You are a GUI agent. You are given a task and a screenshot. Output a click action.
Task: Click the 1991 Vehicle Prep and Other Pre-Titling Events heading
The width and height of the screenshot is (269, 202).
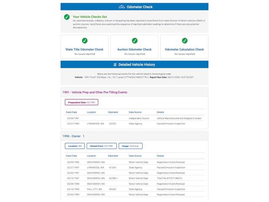[x=95, y=93]
